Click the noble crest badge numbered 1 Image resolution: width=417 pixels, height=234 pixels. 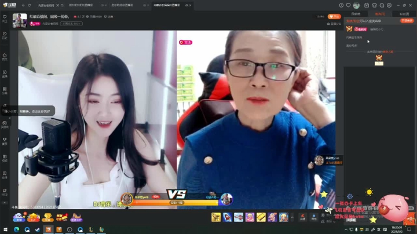point(379,60)
